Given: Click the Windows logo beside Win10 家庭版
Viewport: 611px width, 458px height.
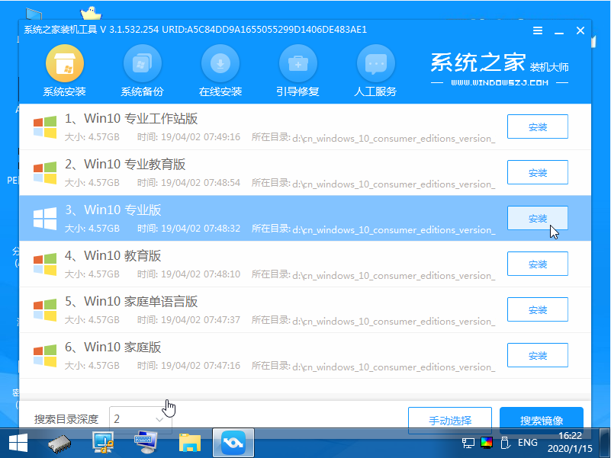Looking at the screenshot, I should click(43, 356).
